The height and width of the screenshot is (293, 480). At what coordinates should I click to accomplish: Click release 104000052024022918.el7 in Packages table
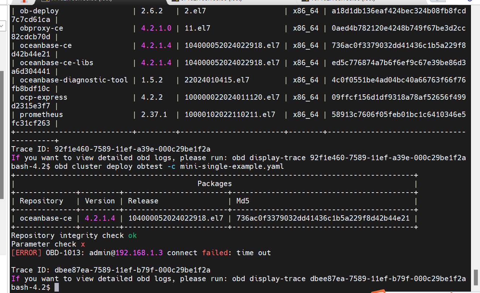[x=175, y=218]
